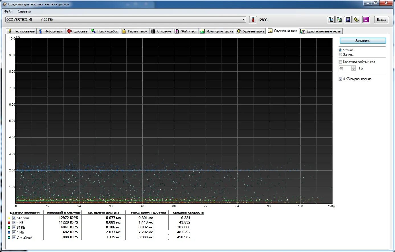Select the Запись radio button

point(340,55)
